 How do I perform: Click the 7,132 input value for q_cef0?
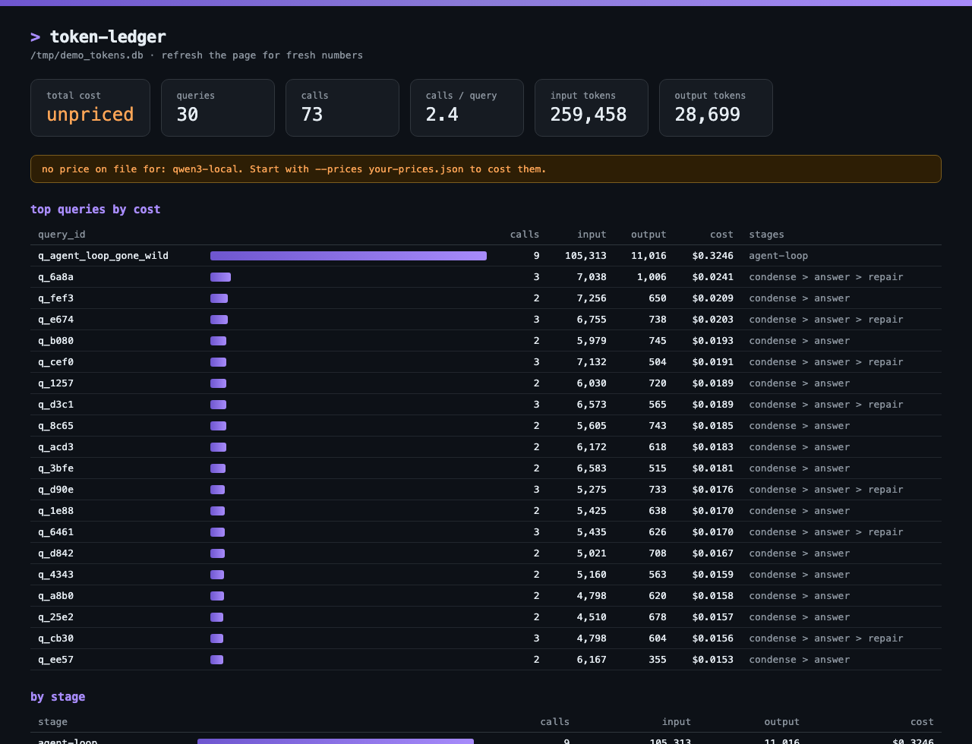point(592,362)
